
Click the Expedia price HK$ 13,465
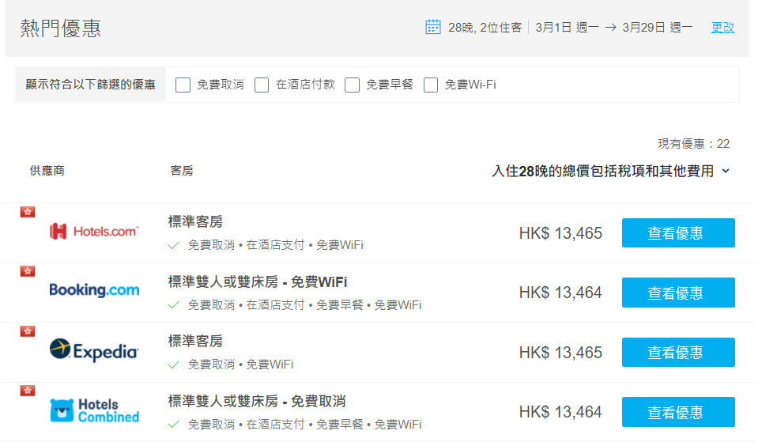[x=560, y=353]
